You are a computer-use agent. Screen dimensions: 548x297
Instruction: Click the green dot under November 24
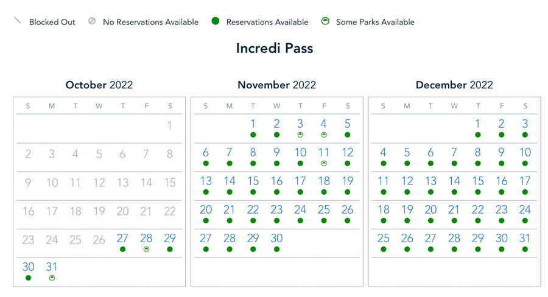300,221
